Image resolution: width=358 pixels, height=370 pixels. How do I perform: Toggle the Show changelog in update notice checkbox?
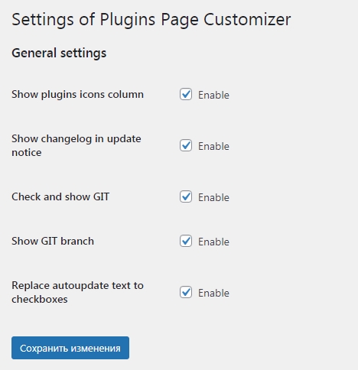(186, 145)
